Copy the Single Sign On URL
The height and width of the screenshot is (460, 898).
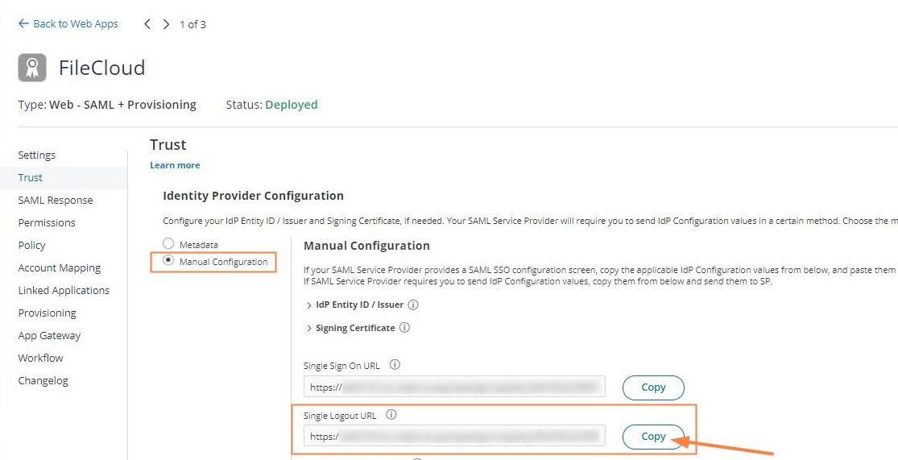pyautogui.click(x=653, y=387)
